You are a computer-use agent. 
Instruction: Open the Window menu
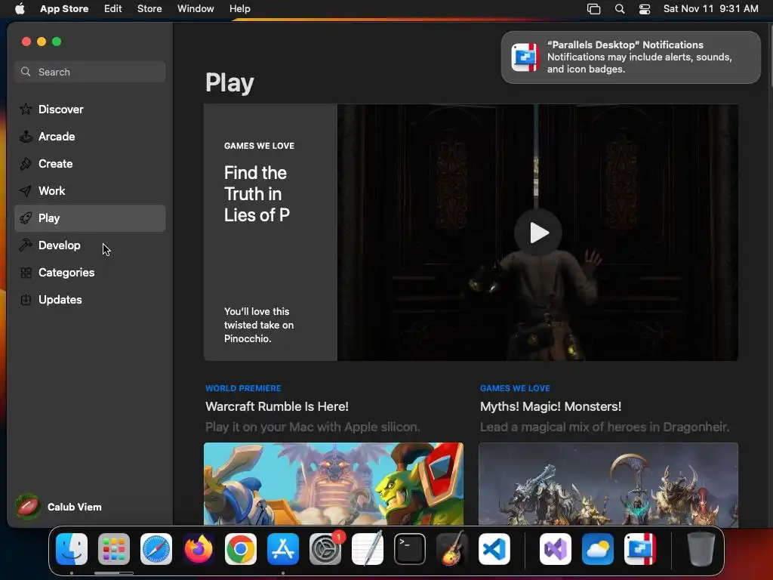[196, 8]
